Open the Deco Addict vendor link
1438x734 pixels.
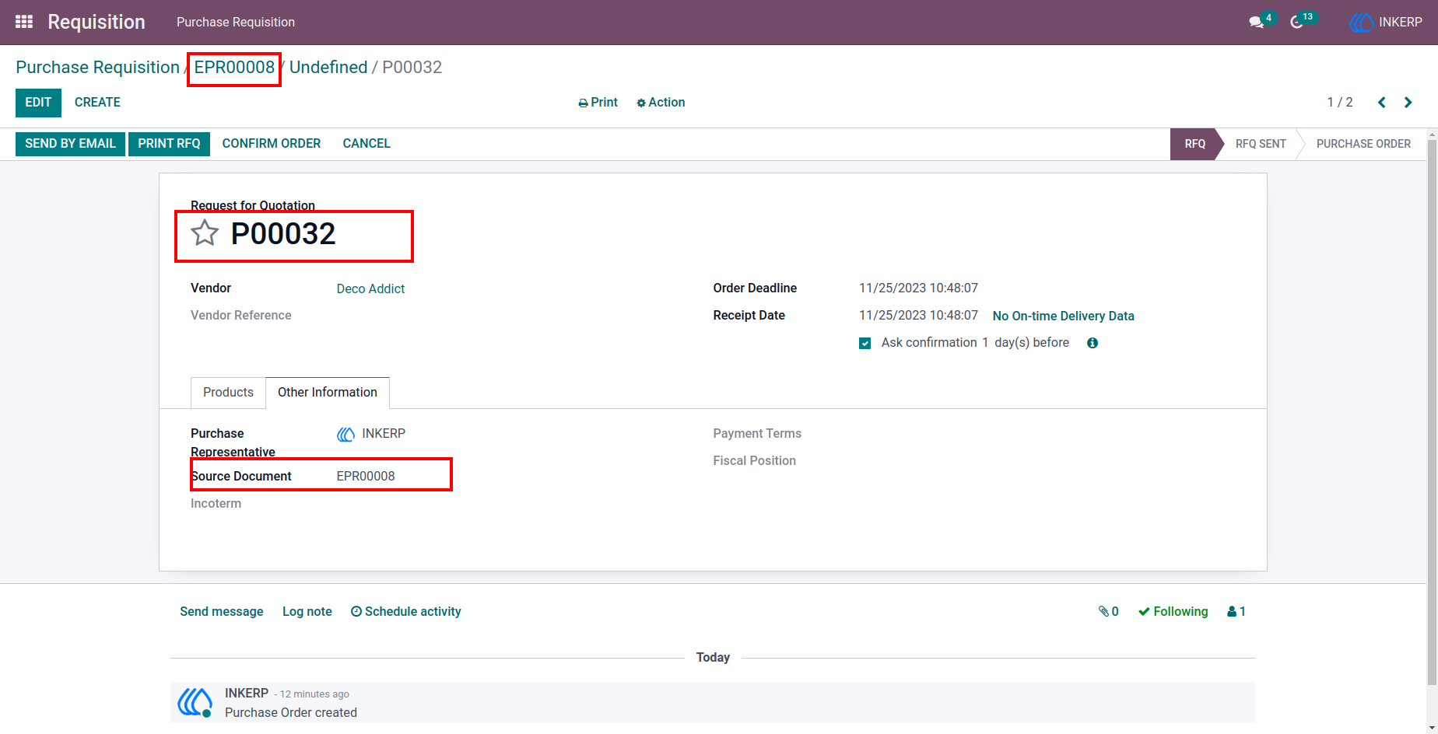click(x=370, y=288)
